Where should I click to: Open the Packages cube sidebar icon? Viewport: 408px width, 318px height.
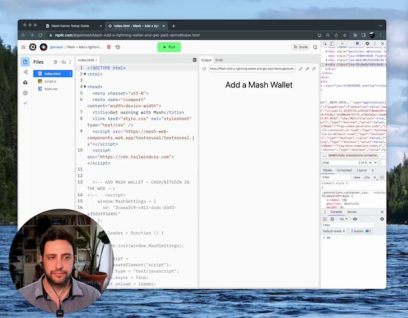point(25,82)
